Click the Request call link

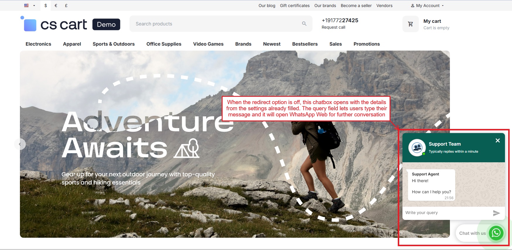coord(333,27)
